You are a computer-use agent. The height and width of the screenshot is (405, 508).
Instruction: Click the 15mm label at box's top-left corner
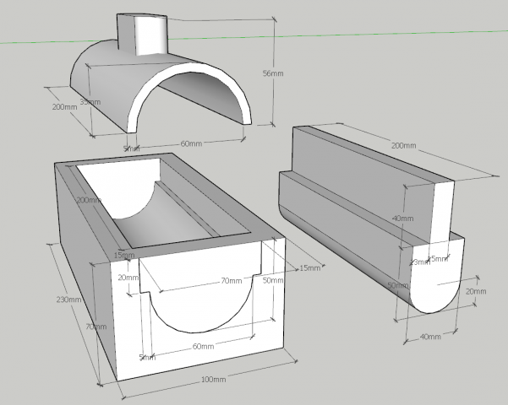(x=124, y=255)
